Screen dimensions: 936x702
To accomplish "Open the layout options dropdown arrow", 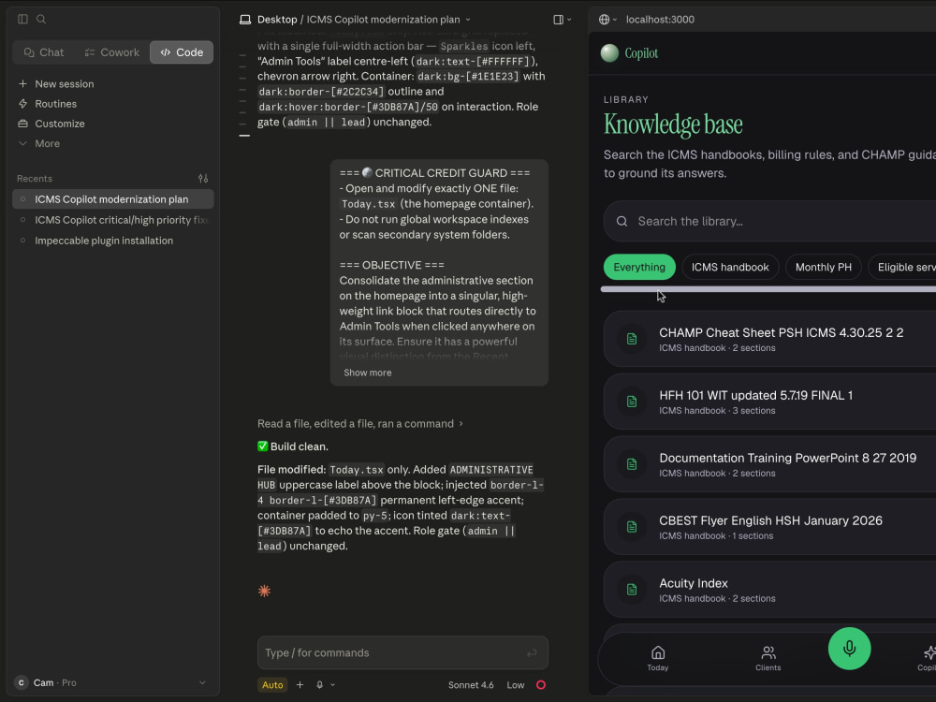I will coord(569,20).
